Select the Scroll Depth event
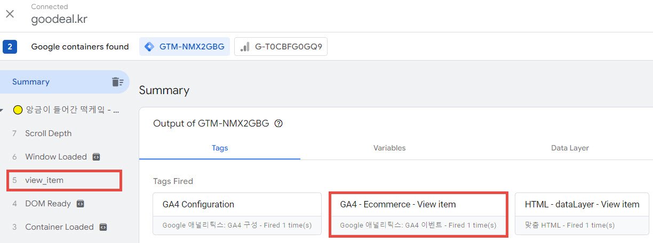The width and height of the screenshot is (653, 243). click(65, 133)
